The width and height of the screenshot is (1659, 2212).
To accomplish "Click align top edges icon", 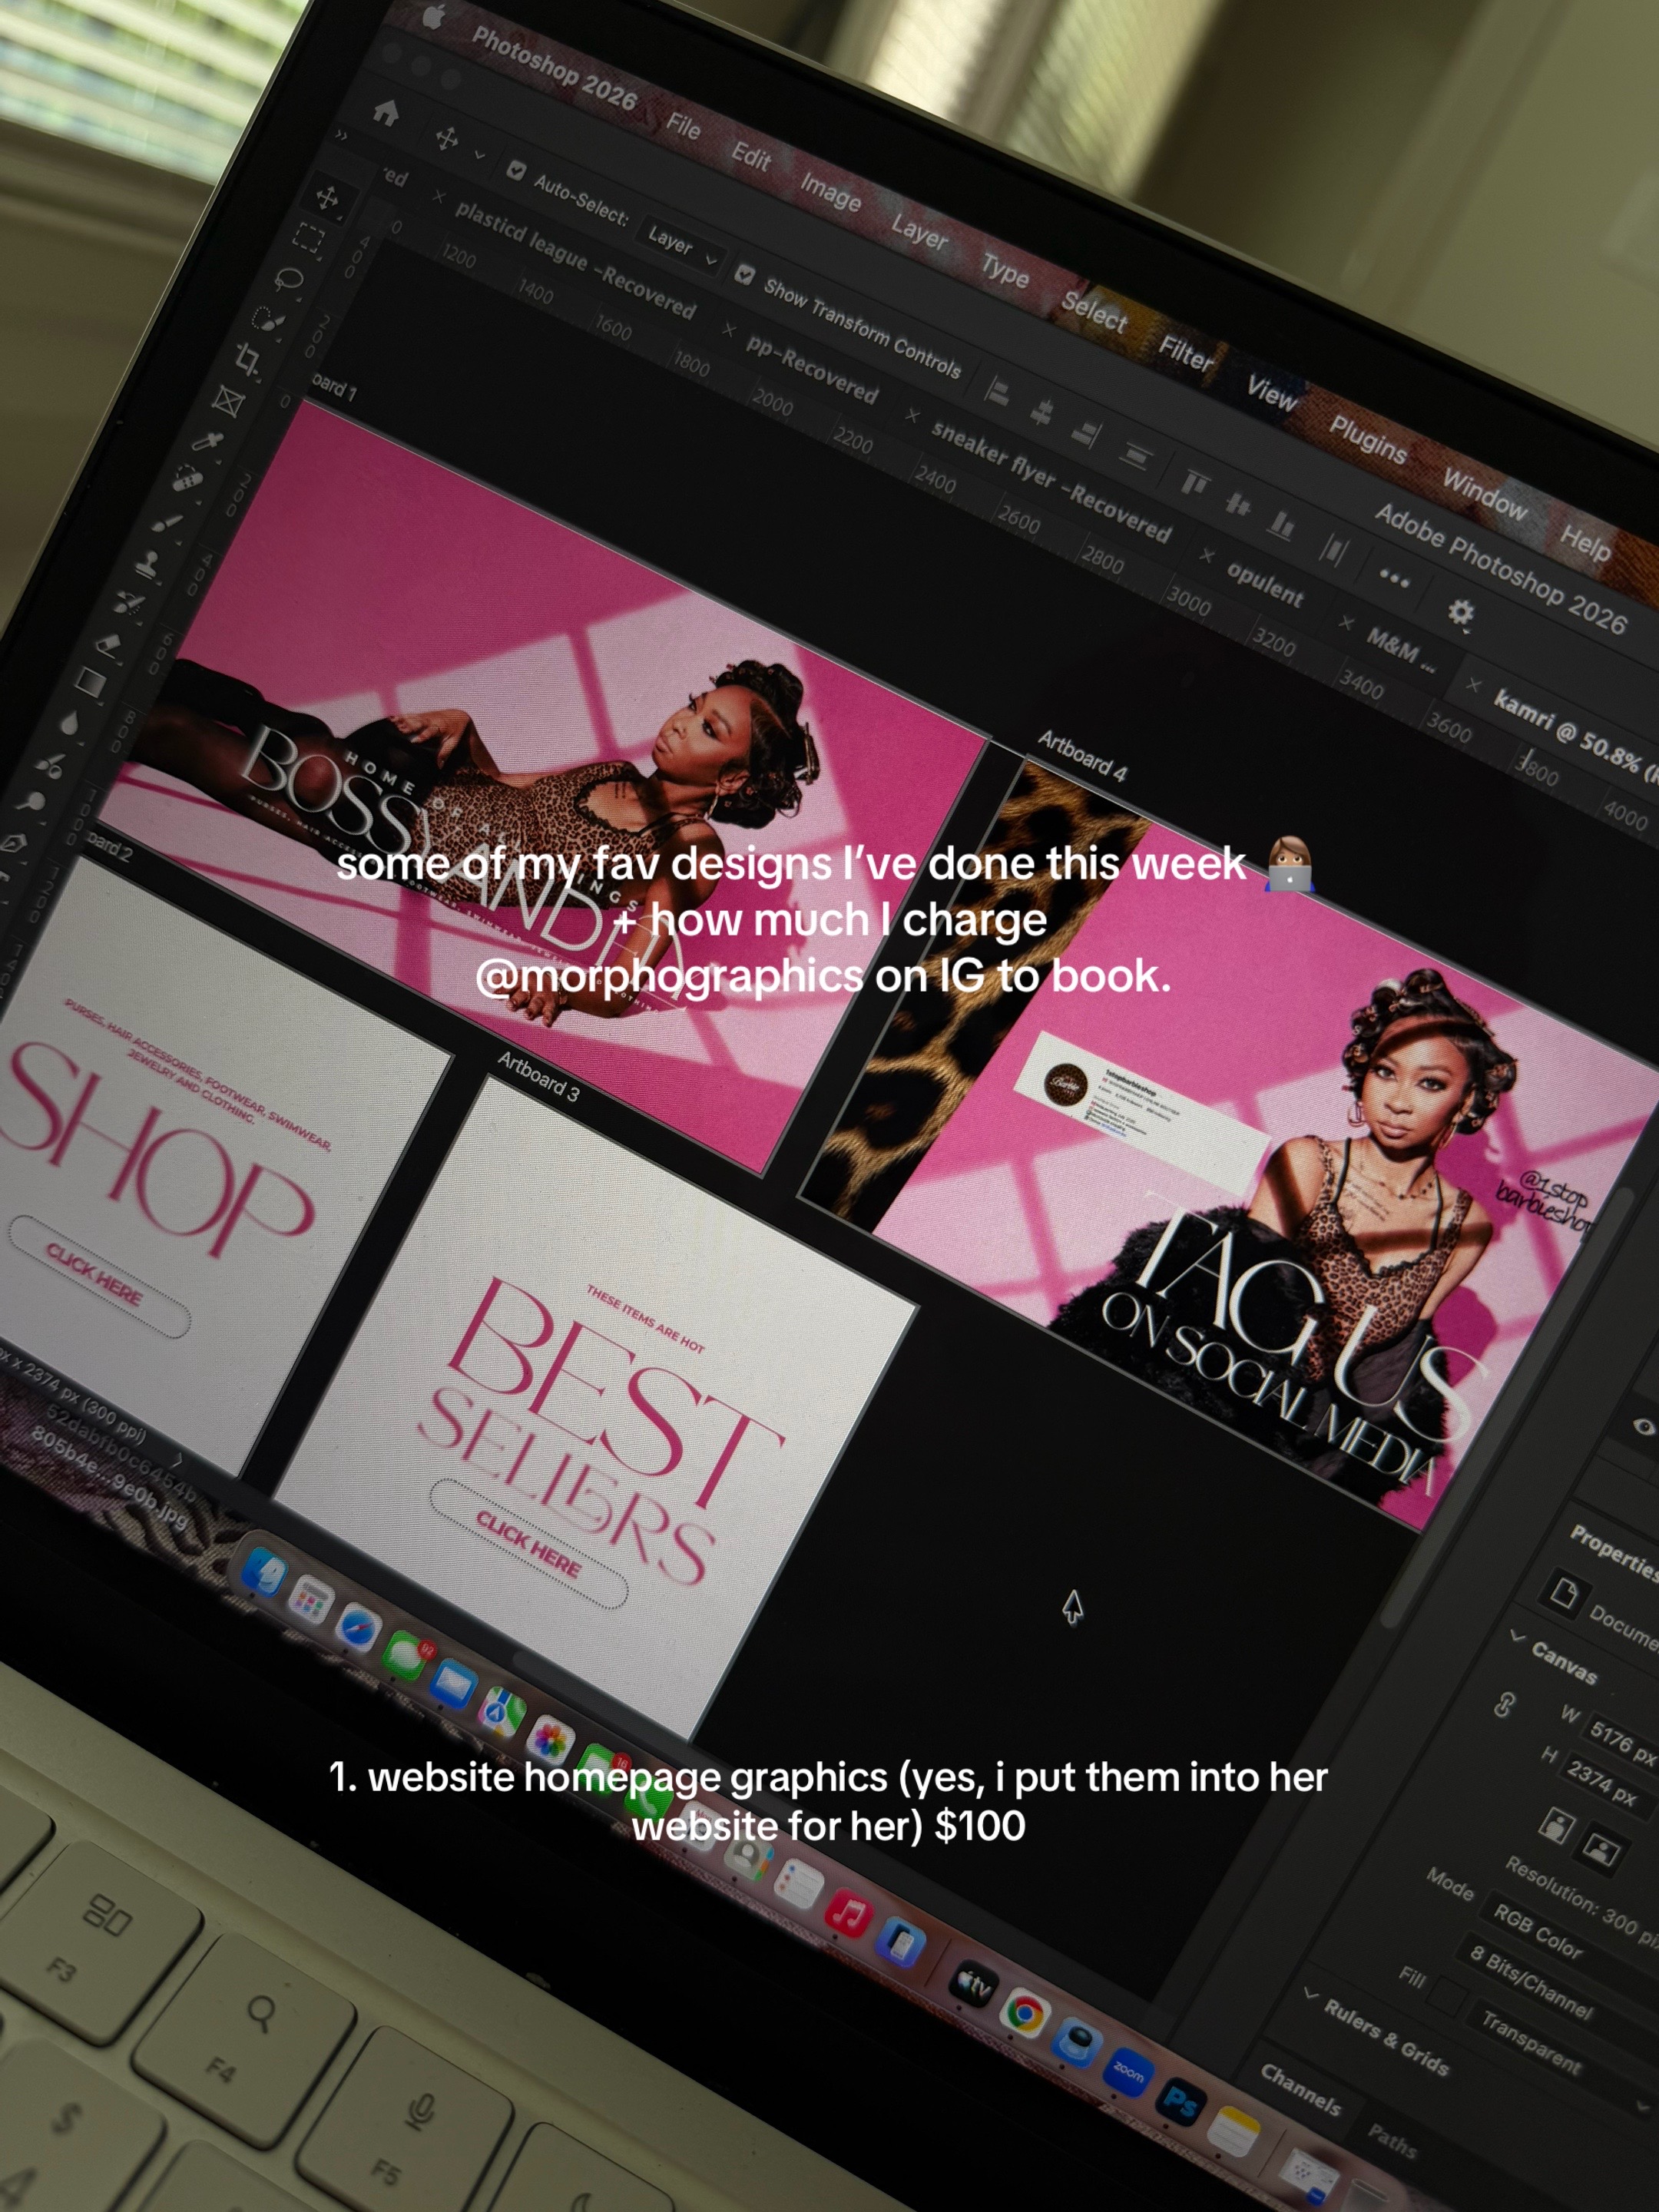I will coord(1194,484).
